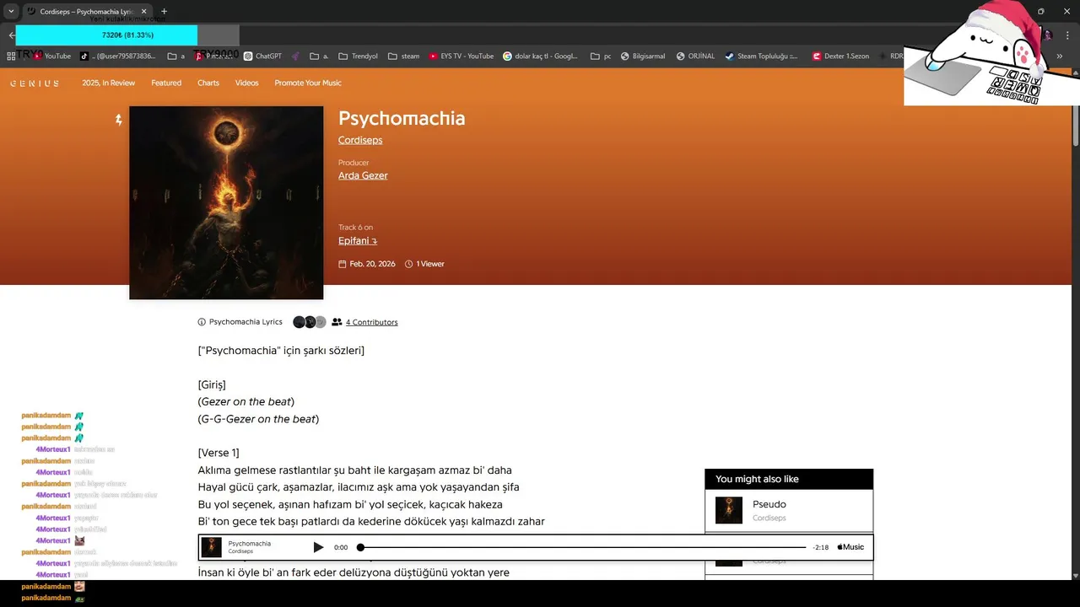
Task: Open a new browser tab
Action: 164,11
